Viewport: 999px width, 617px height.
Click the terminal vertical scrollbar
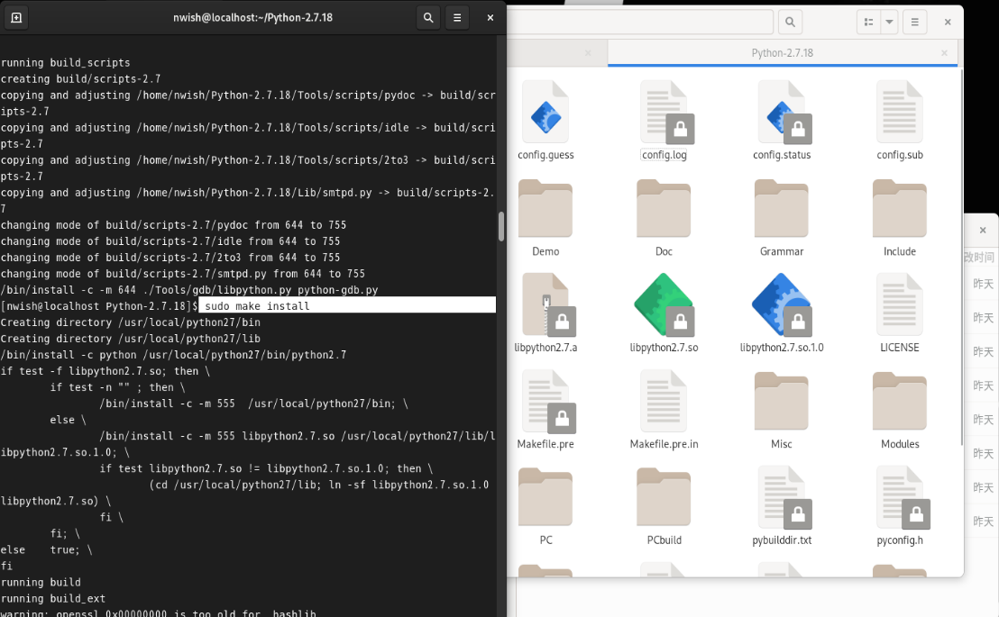(x=501, y=225)
